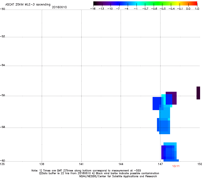
Task: Click the -0.1 color scale label
Action: coord(180,9)
